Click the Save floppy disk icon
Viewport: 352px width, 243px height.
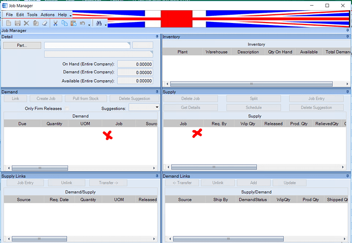point(17,23)
